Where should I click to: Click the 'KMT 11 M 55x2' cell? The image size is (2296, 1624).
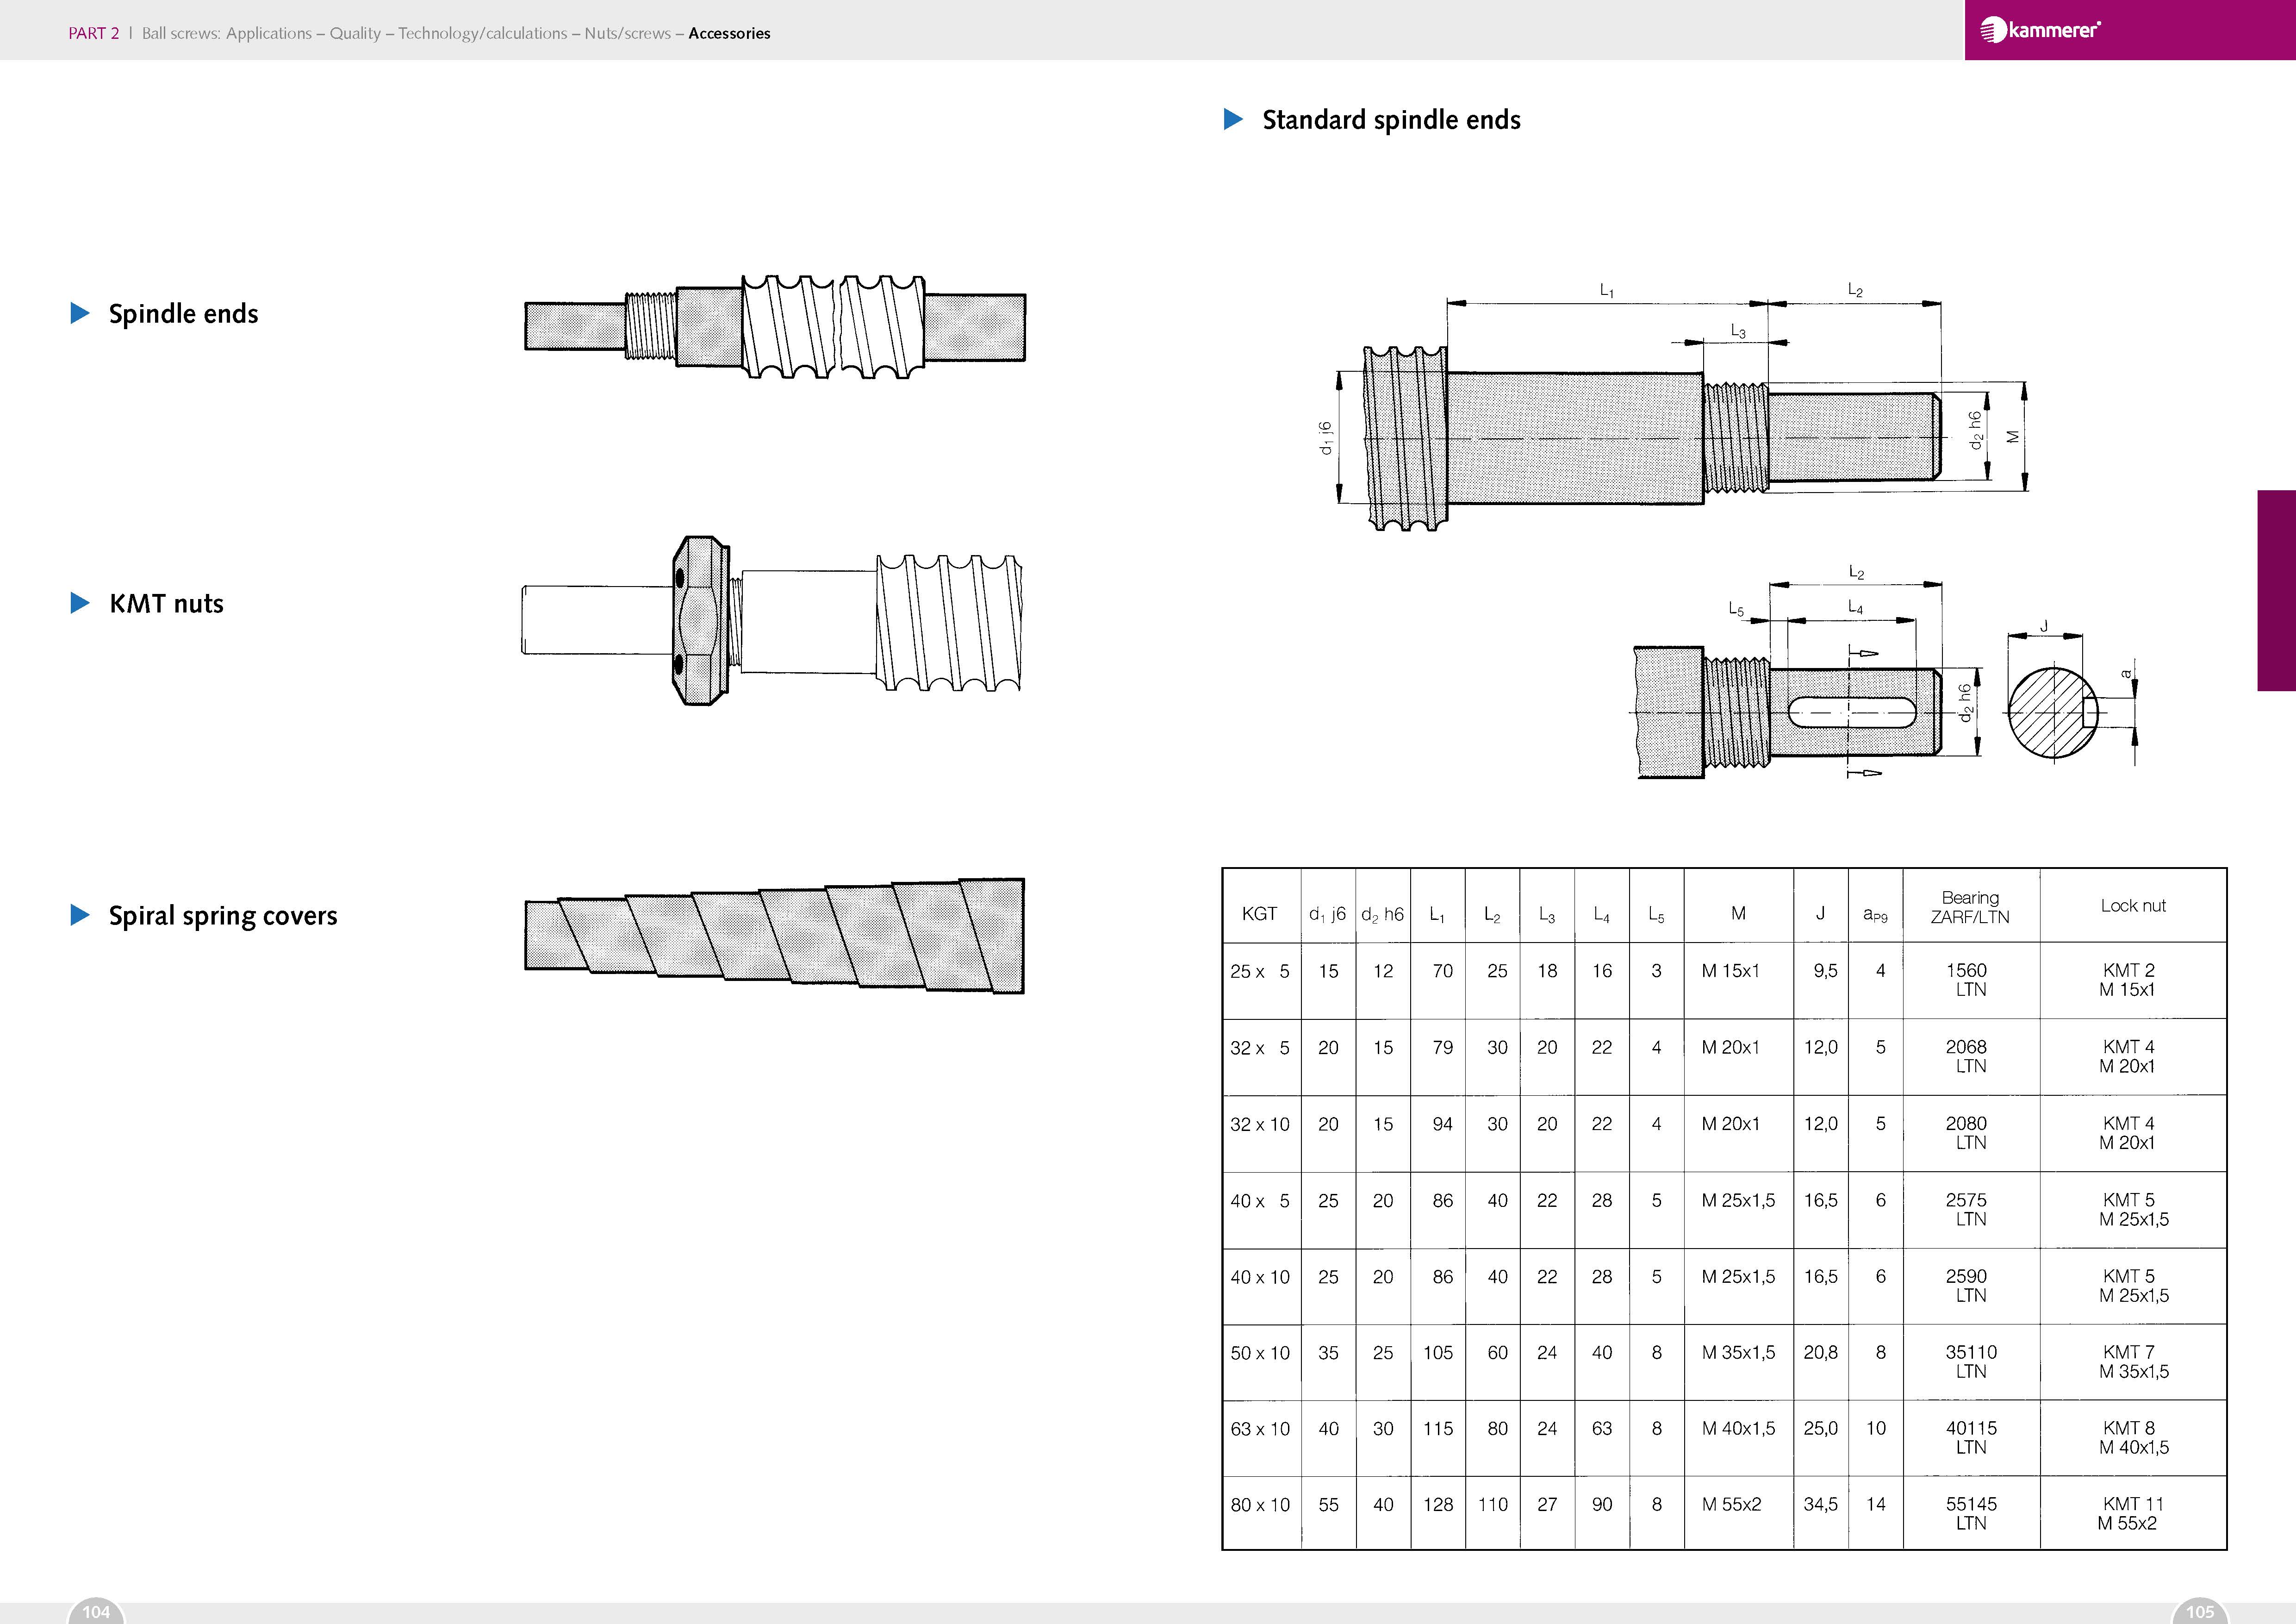point(2131,1514)
